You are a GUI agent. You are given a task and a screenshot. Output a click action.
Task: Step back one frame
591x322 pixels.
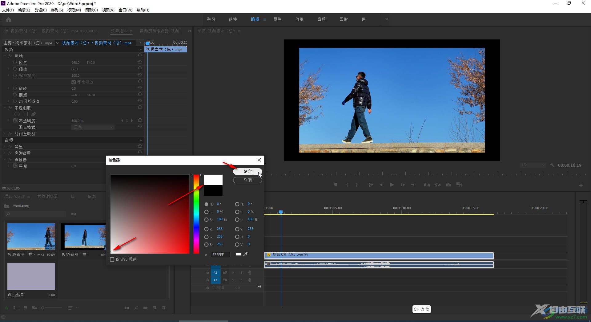coord(381,185)
